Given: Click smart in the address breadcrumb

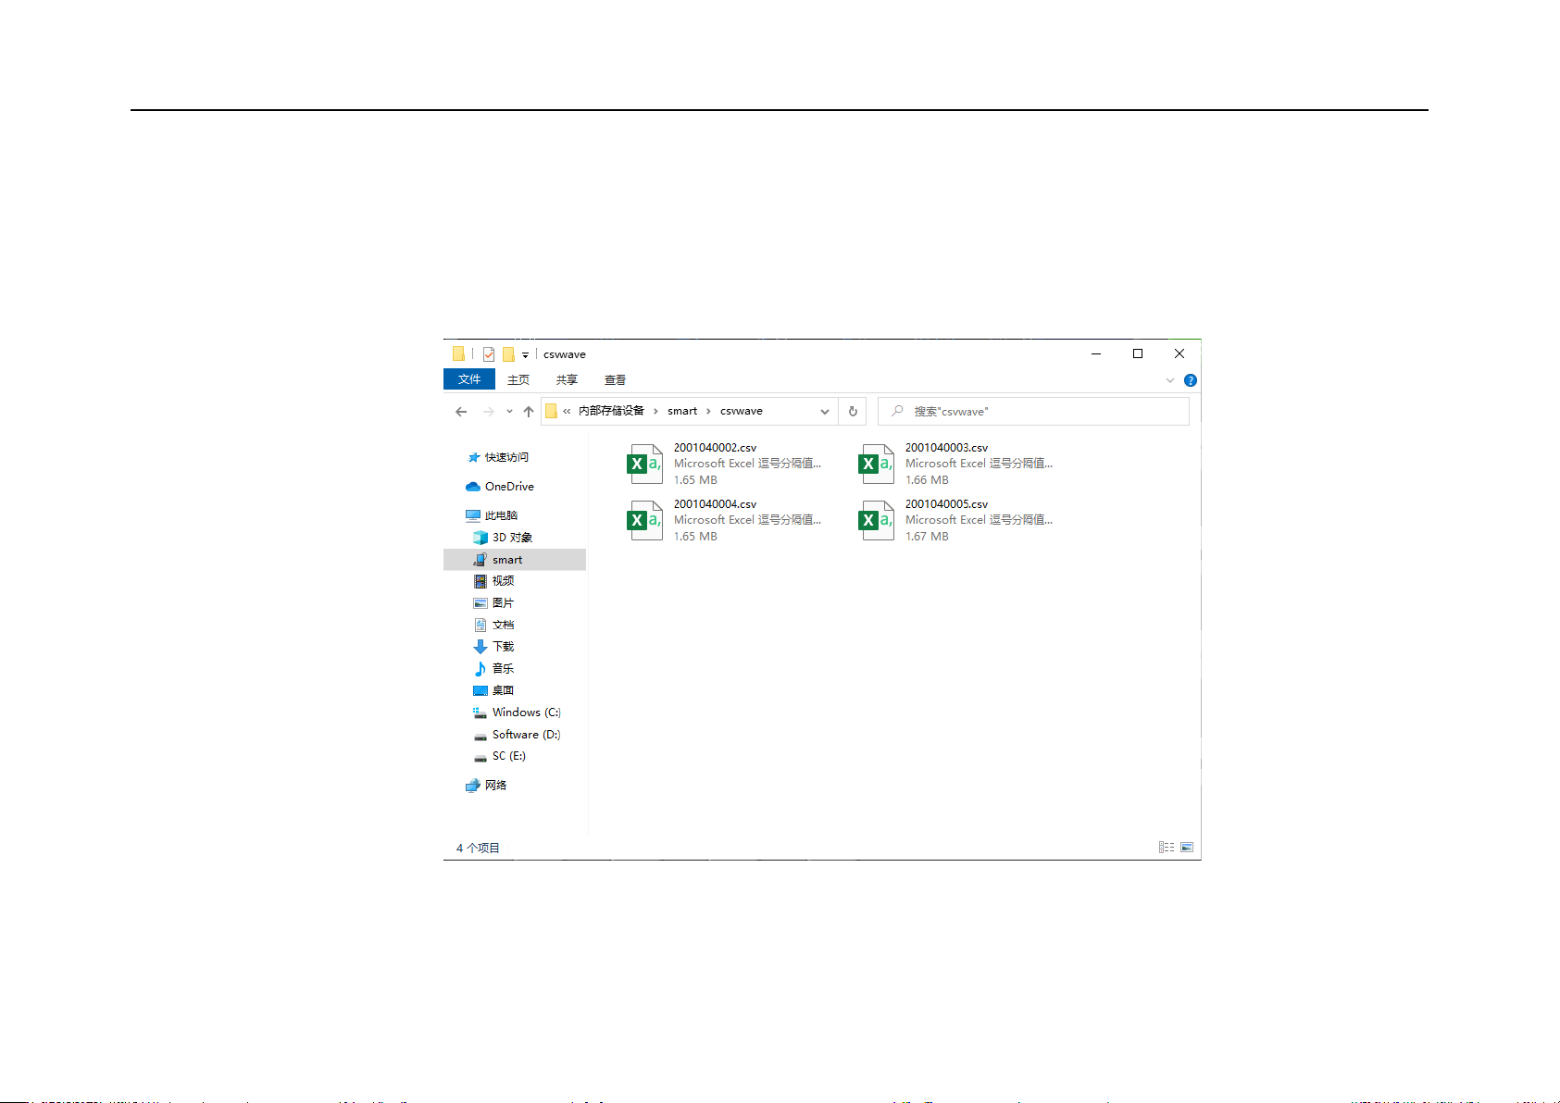Looking at the screenshot, I should click(x=682, y=411).
